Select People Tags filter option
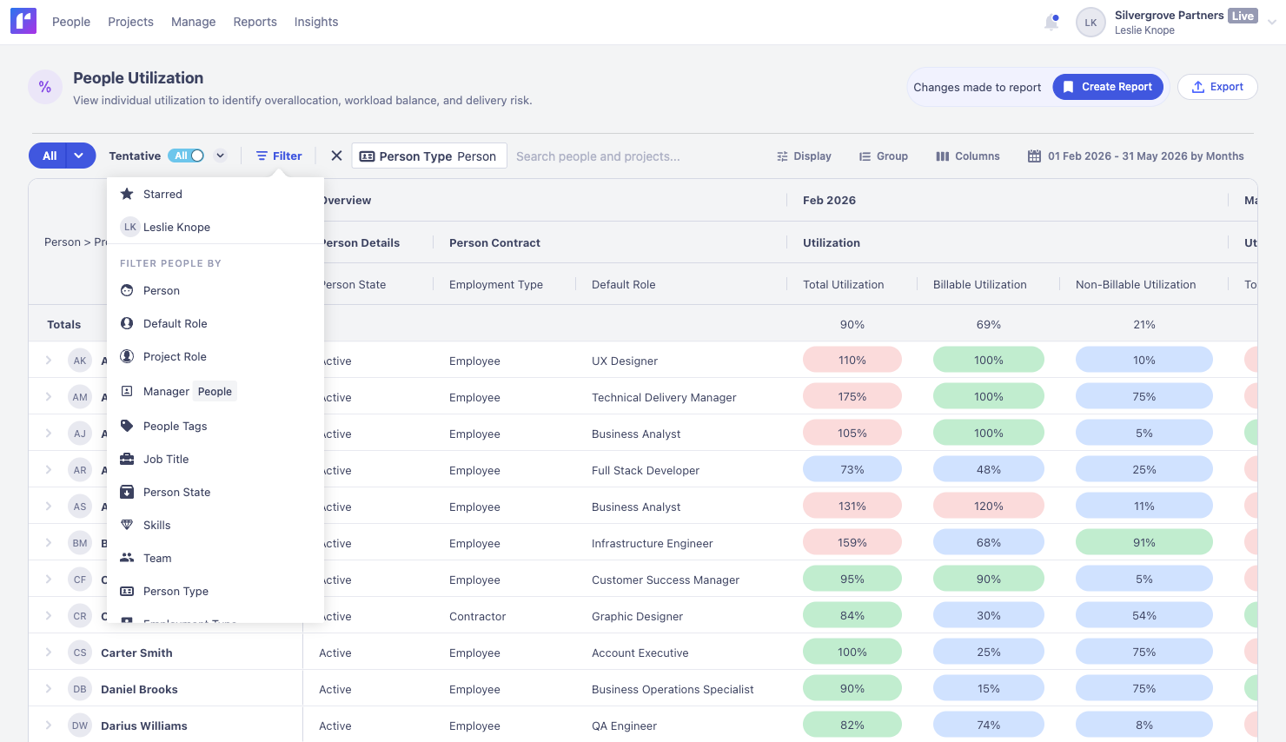 (175, 426)
